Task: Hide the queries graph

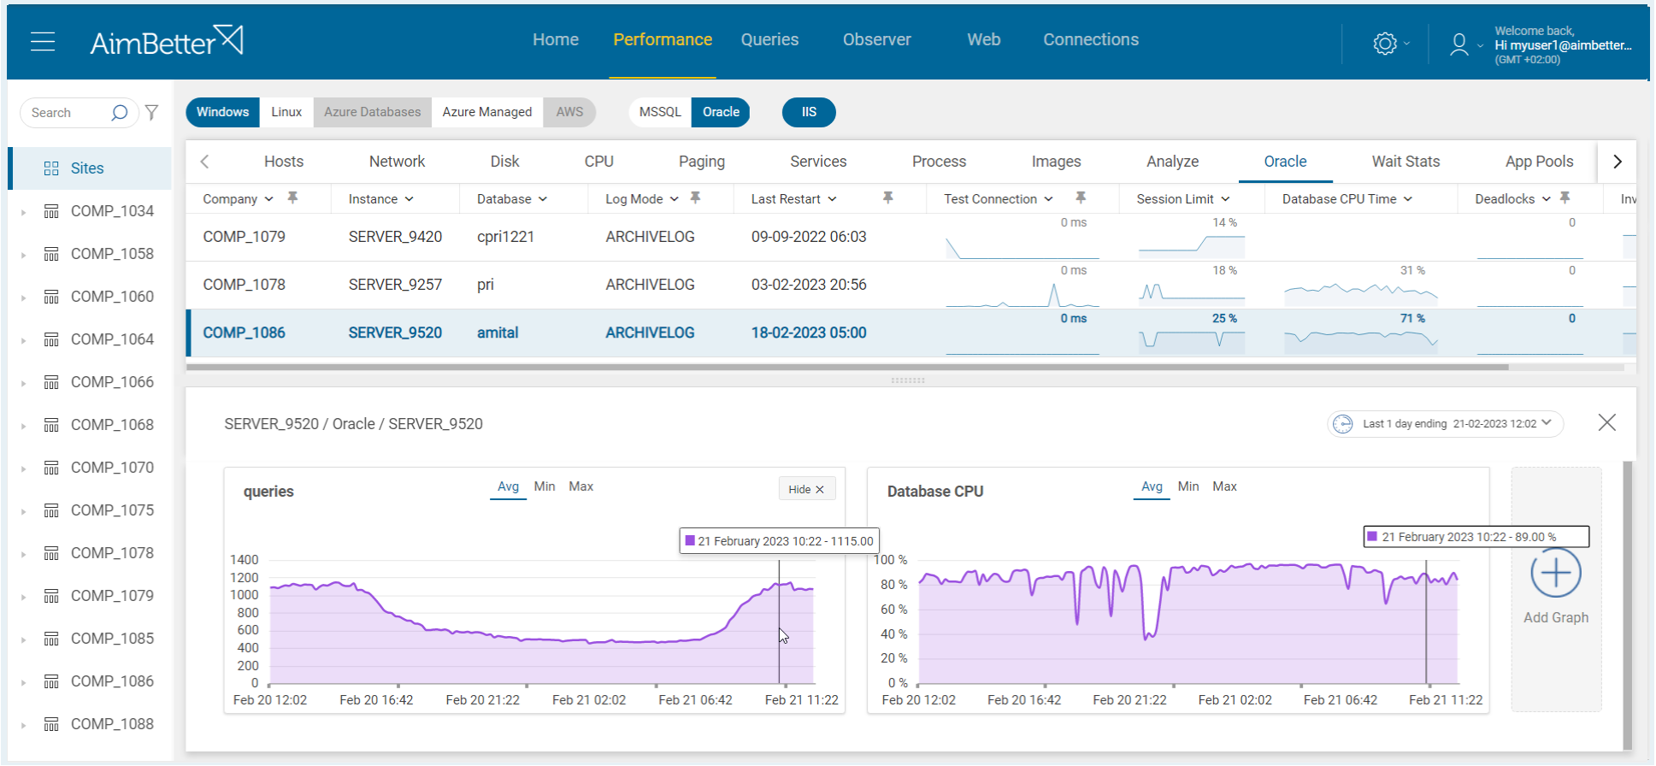Action: point(806,489)
